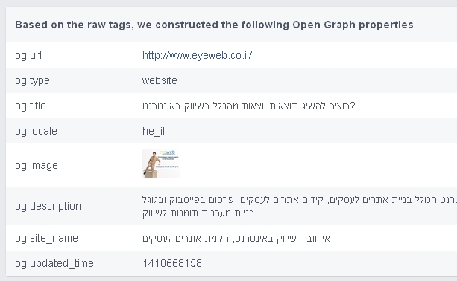Click the og:description property label
The width and height of the screenshot is (457, 281).
tap(48, 206)
